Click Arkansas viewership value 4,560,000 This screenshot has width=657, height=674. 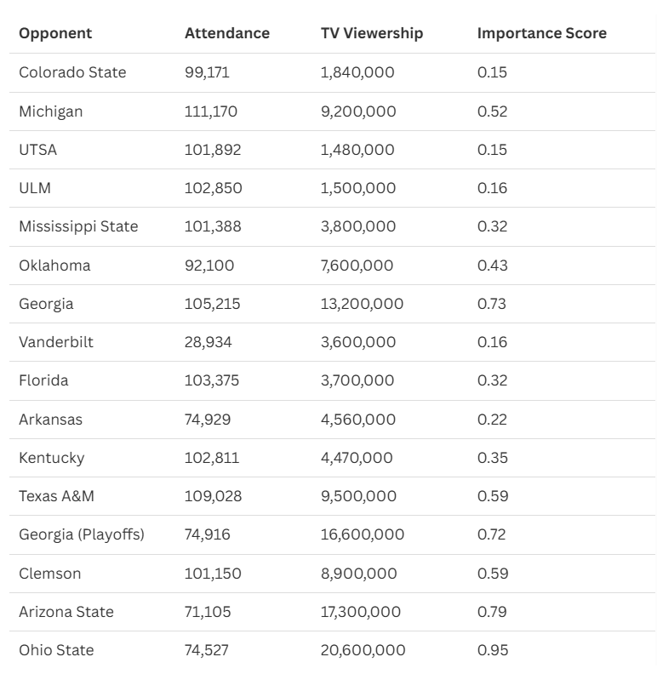[357, 420]
